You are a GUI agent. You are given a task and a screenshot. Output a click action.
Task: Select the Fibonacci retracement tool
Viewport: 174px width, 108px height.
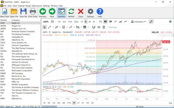pos(64,27)
